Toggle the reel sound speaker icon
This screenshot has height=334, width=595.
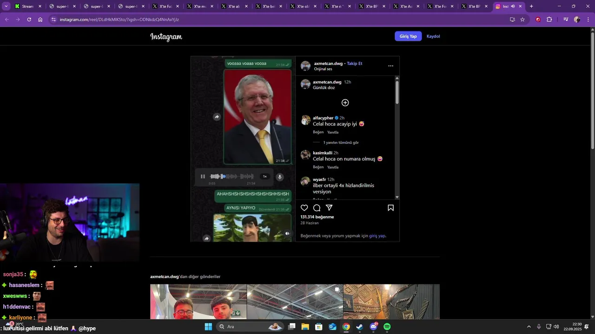(287, 233)
